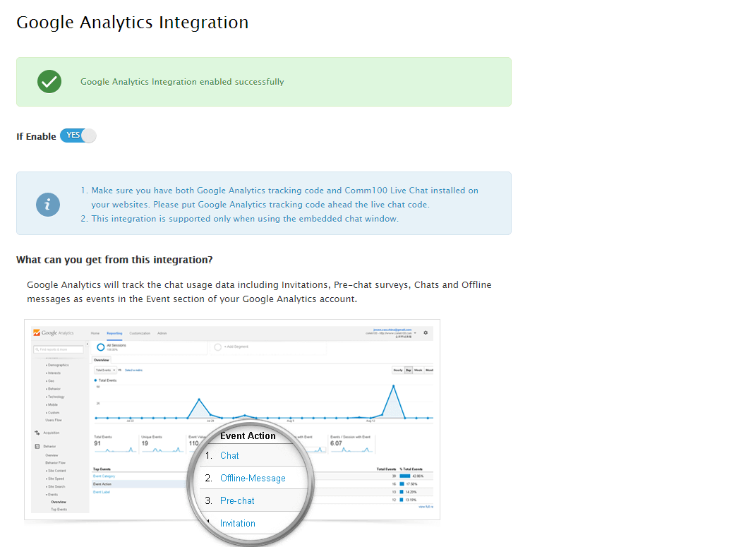Click the Behavior icon in the Analytics sidebar
This screenshot has height=547, width=753.
coord(37,446)
